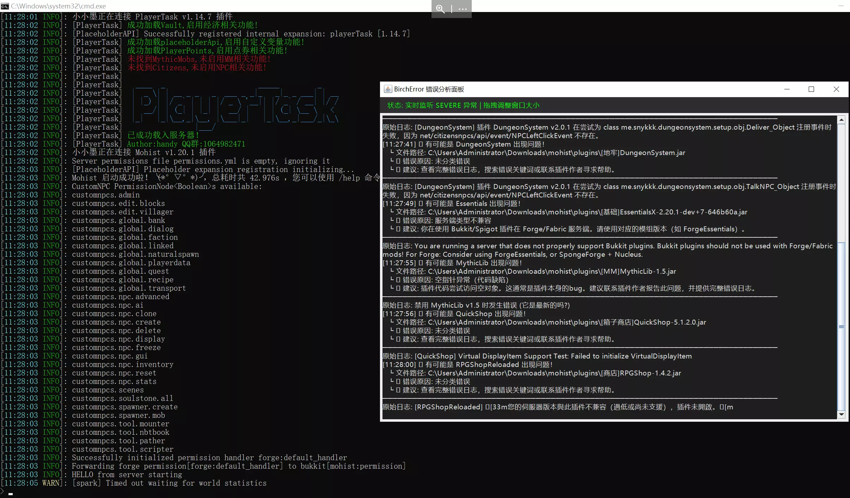The image size is (850, 498).
Task: Click the 'C:\Windows\system32\cmd.exe' title text
Action: 58,6
